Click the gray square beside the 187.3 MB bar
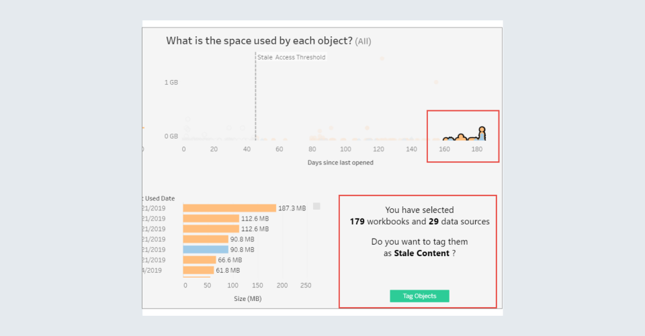The image size is (645, 336). 316,206
